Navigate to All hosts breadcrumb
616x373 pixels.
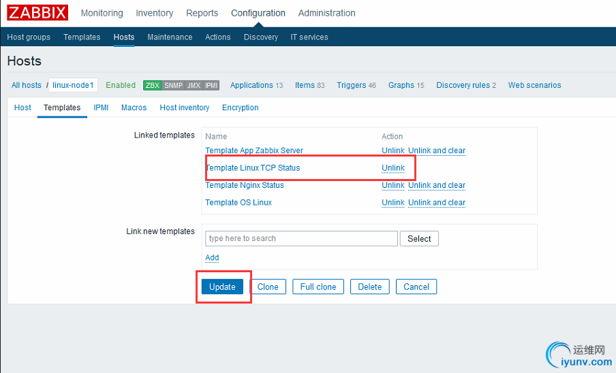(x=27, y=85)
